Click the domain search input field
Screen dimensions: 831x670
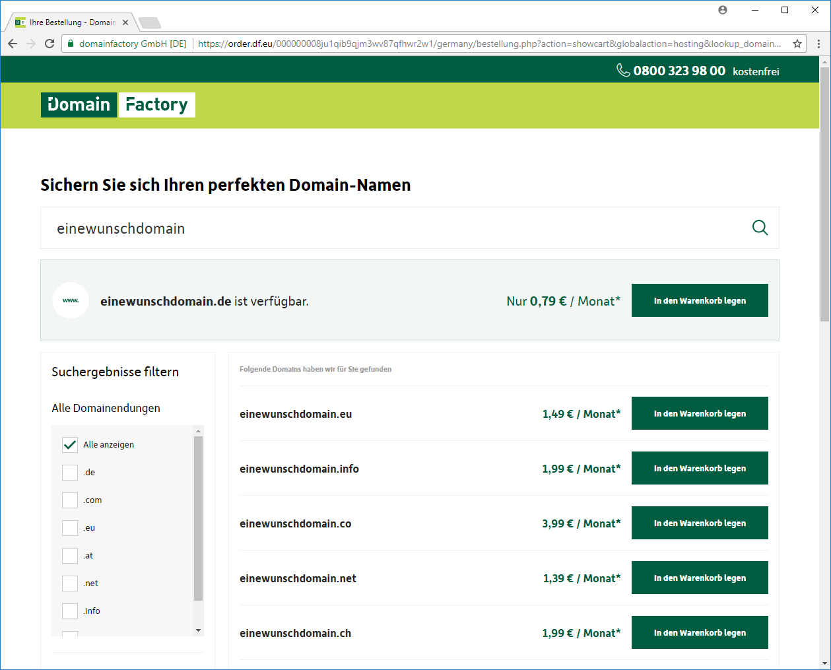point(396,228)
